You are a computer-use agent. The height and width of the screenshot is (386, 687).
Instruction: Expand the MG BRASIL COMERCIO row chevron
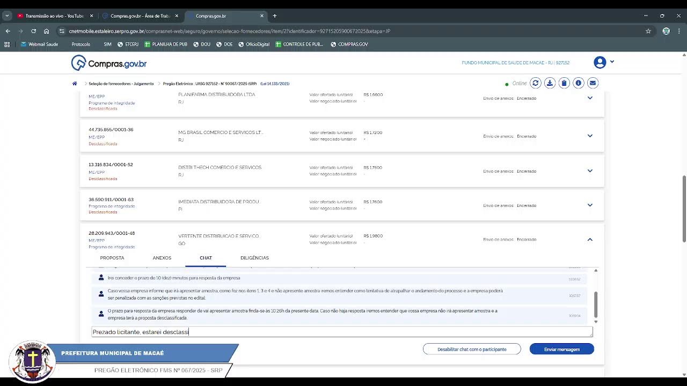click(x=590, y=136)
